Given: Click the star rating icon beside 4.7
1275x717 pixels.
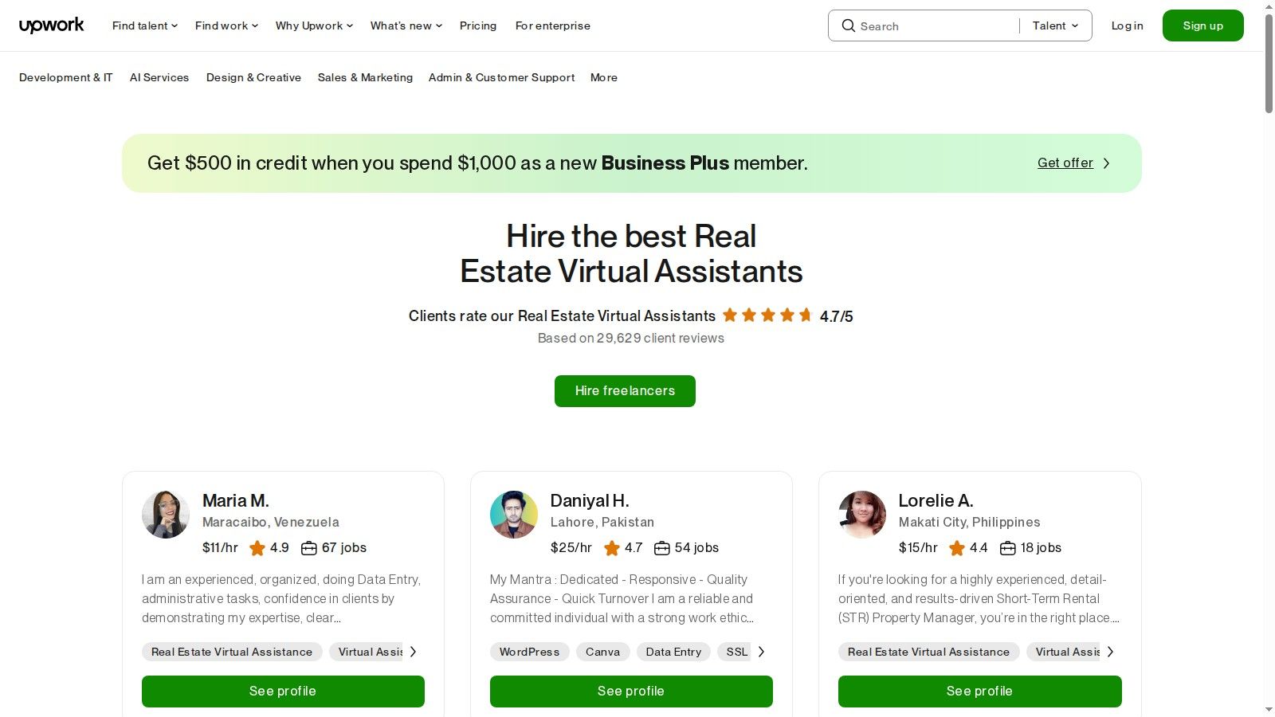Looking at the screenshot, I should pyautogui.click(x=612, y=548).
